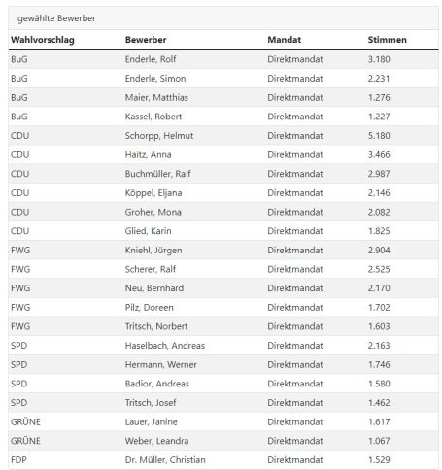The width and height of the screenshot is (442, 470).
Task: Select the Tritsch, Josef row
Action: click(223, 403)
